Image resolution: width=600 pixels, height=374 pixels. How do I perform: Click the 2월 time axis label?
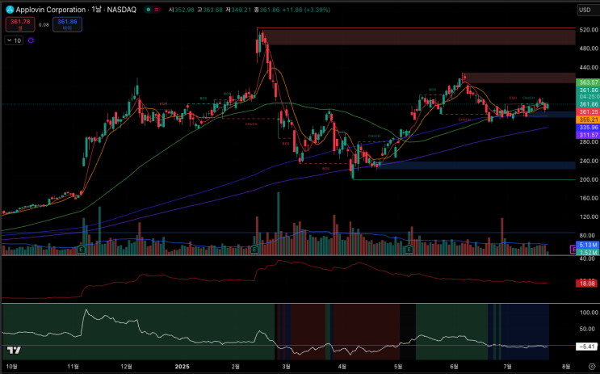pyautogui.click(x=236, y=367)
